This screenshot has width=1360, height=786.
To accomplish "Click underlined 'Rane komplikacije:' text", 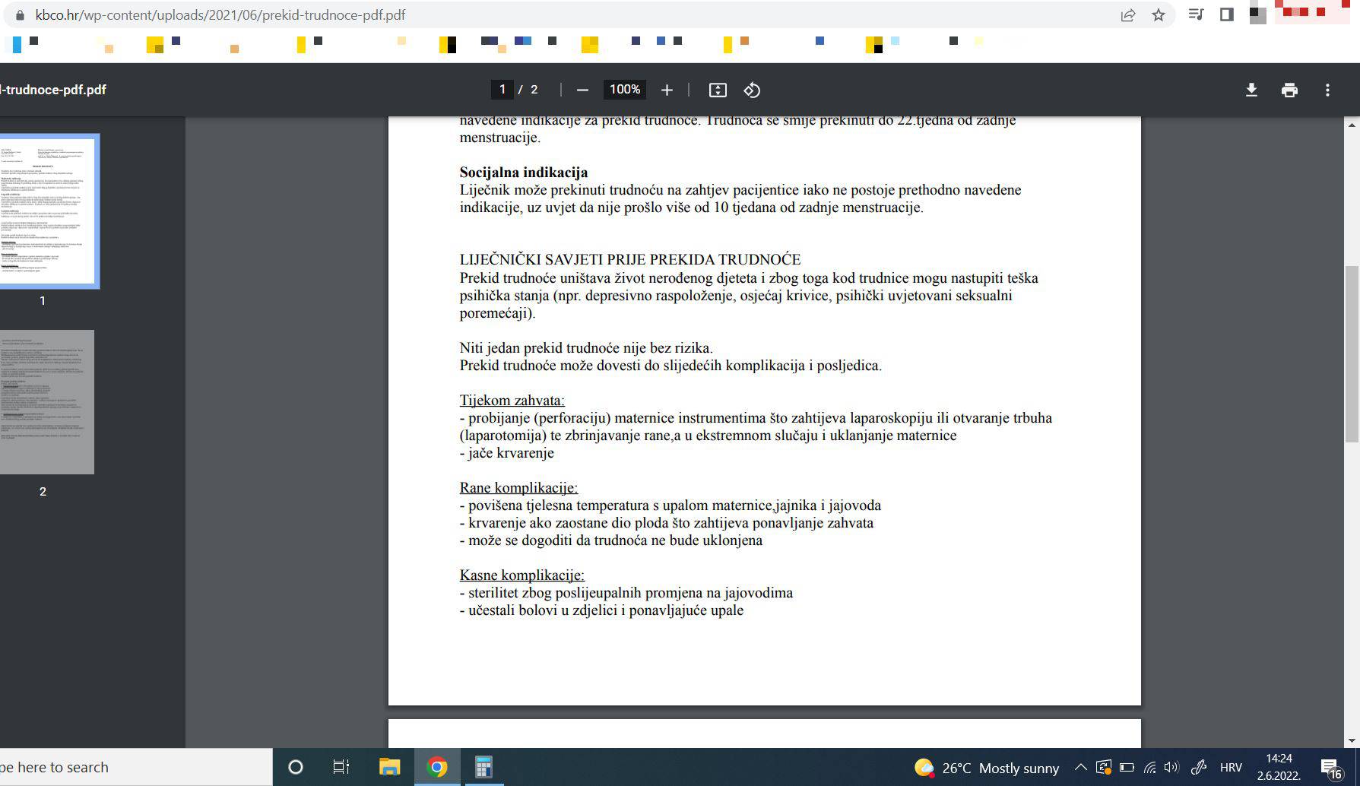I will pyautogui.click(x=518, y=488).
